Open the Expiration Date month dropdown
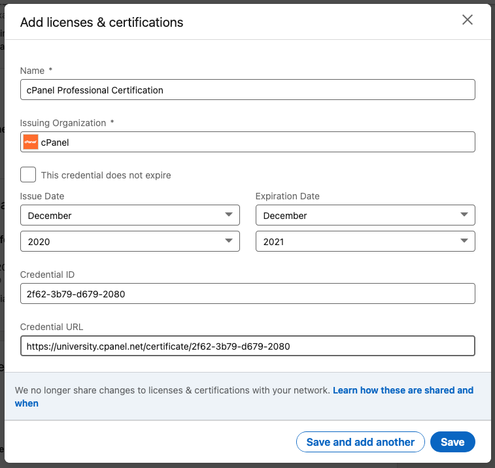The height and width of the screenshot is (468, 495). (x=365, y=215)
